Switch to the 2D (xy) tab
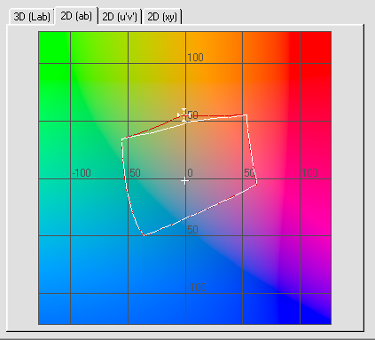The image size is (375, 340). coord(162,17)
